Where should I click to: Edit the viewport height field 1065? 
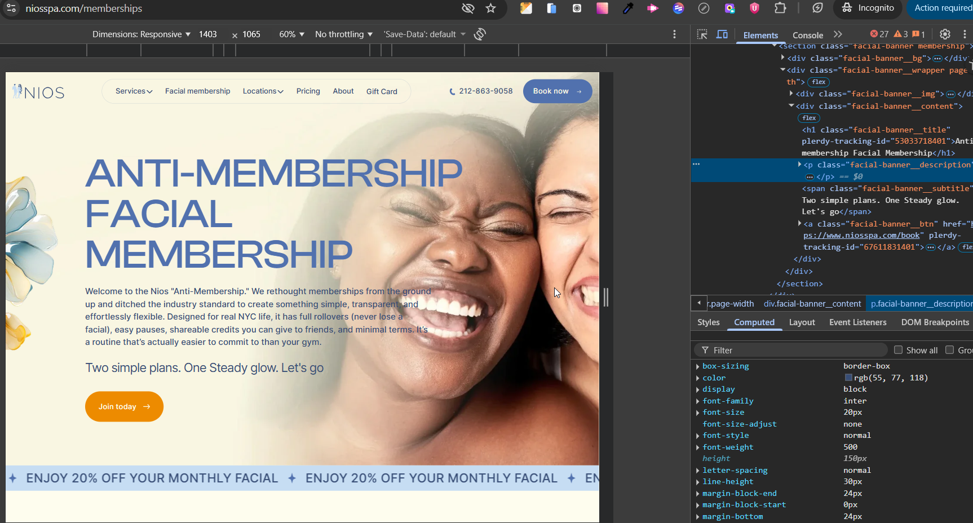click(251, 34)
